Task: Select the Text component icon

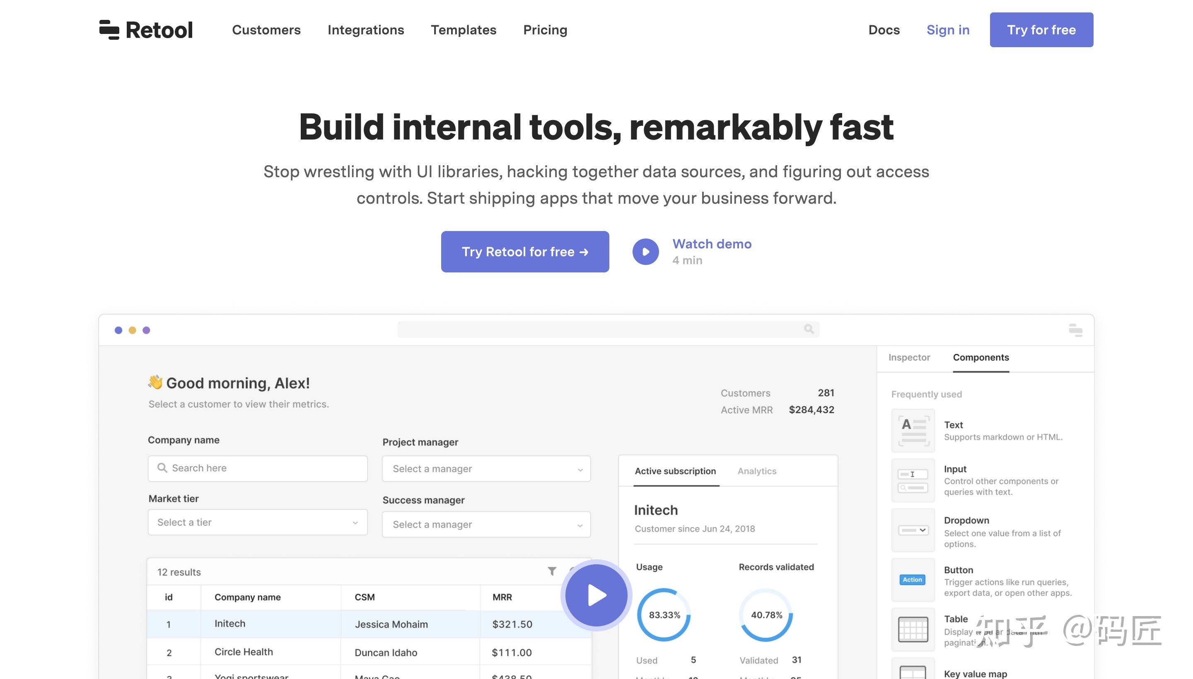Action: (x=913, y=431)
